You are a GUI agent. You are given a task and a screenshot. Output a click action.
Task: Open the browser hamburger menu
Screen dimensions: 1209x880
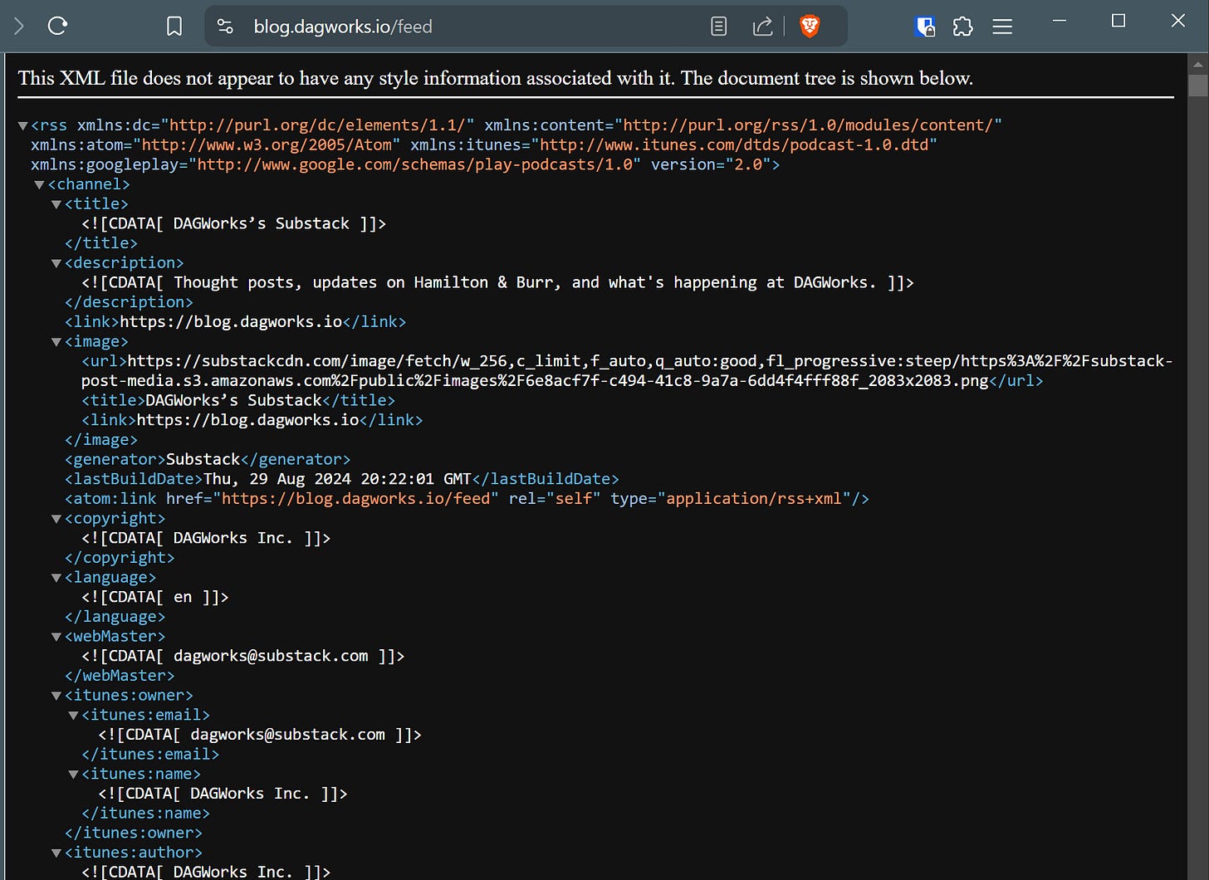(1002, 27)
